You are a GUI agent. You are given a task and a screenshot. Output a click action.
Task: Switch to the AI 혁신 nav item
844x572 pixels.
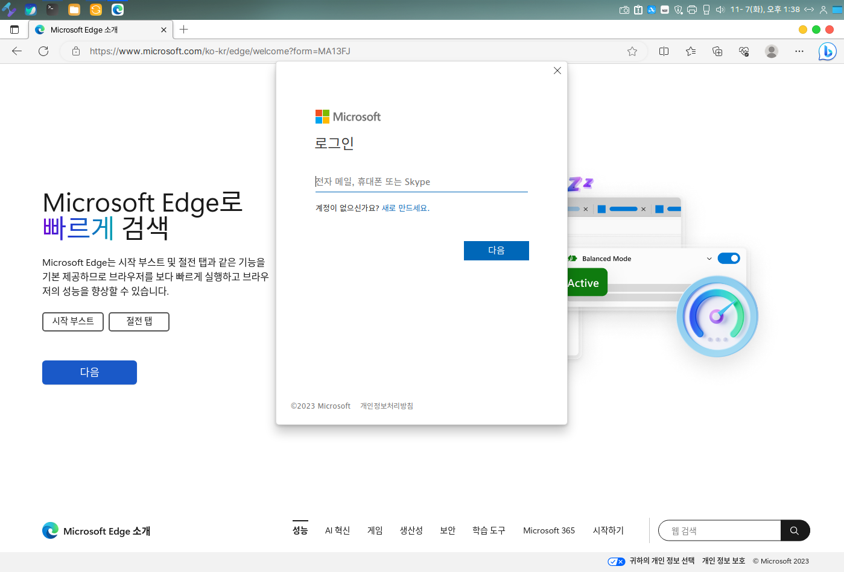coord(337,530)
